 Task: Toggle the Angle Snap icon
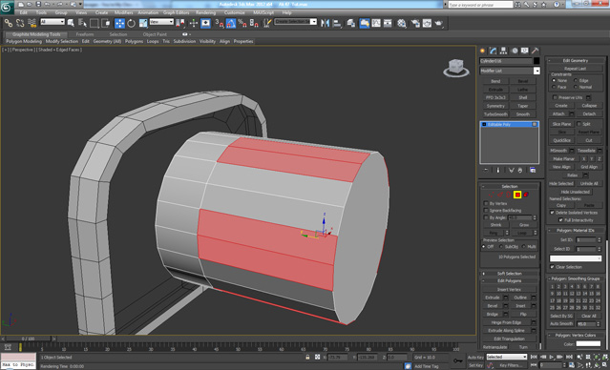[x=231, y=23]
